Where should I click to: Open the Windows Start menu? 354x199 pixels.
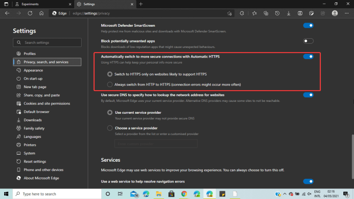[x=6, y=194]
